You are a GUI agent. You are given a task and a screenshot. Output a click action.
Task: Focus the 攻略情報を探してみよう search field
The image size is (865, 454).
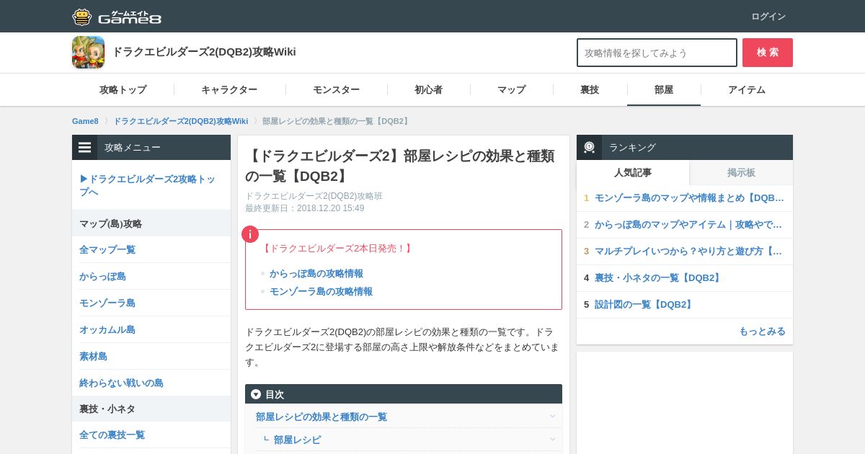point(657,53)
